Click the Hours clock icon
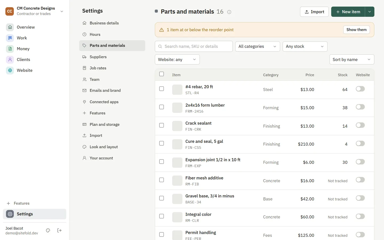 (84, 34)
